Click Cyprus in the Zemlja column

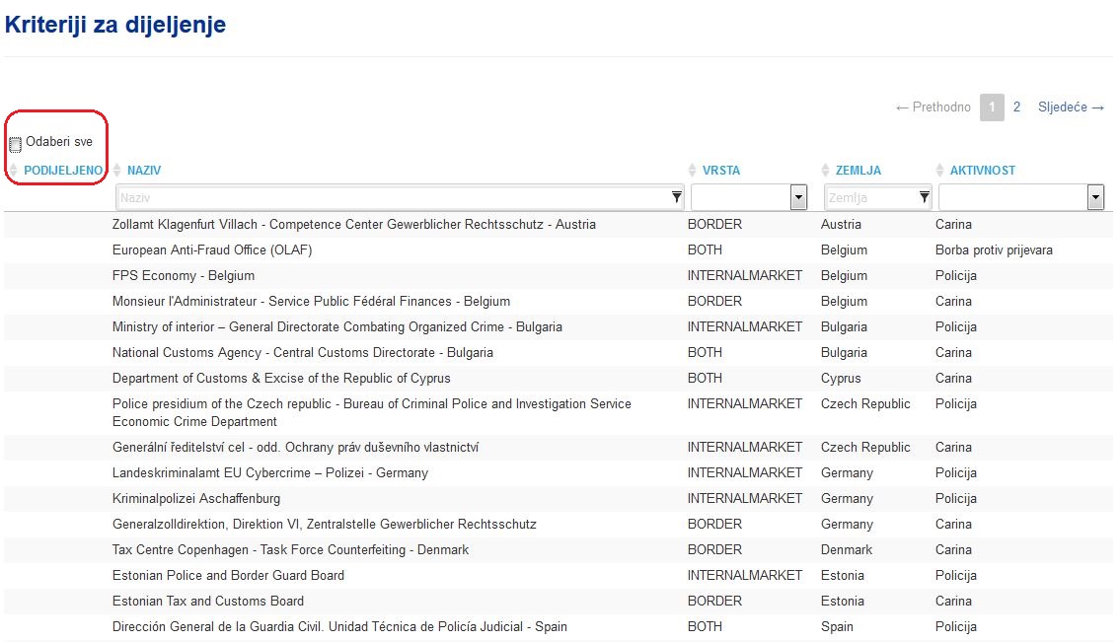click(x=841, y=379)
